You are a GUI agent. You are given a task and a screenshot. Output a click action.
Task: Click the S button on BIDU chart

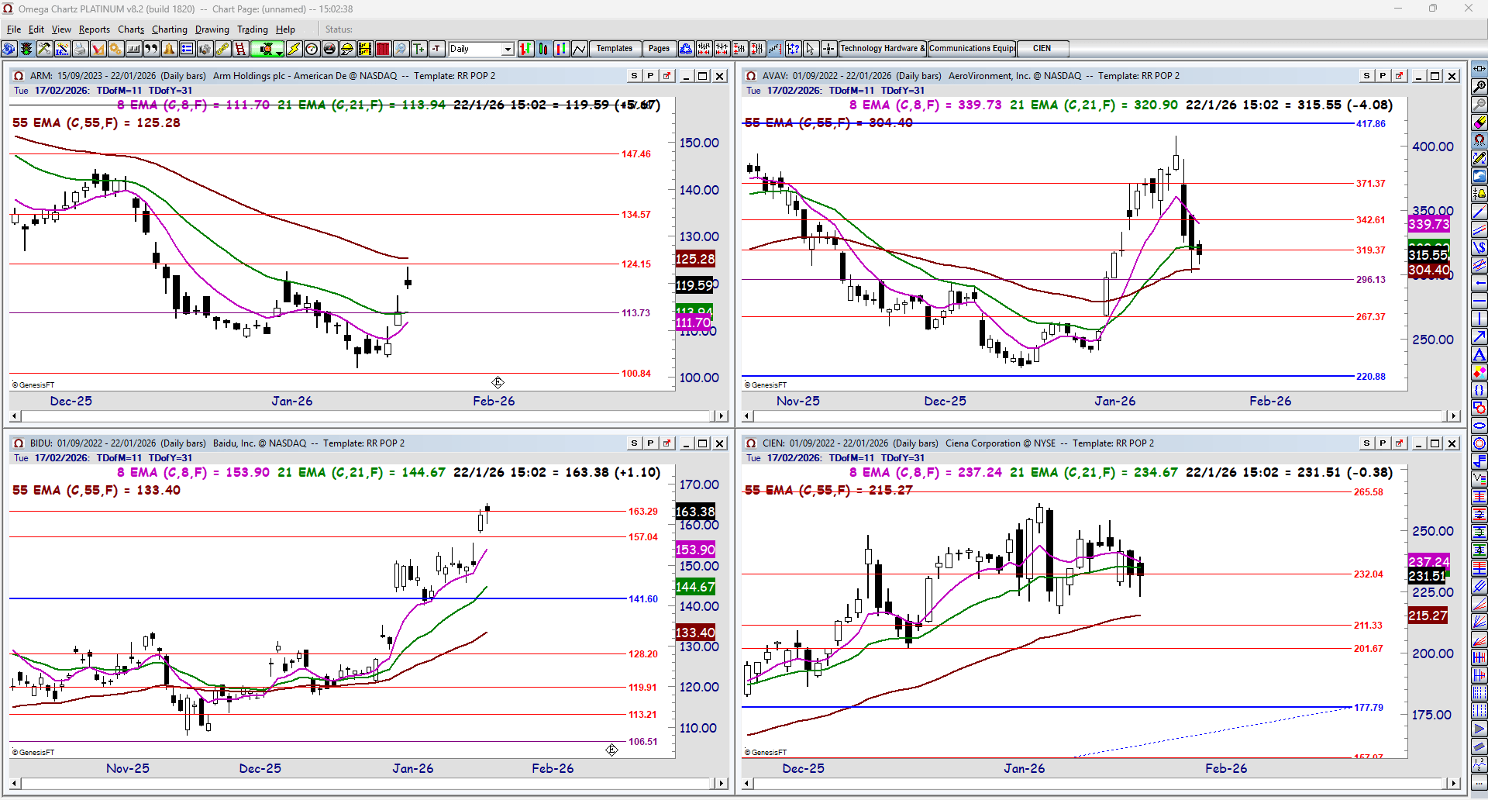(x=635, y=443)
